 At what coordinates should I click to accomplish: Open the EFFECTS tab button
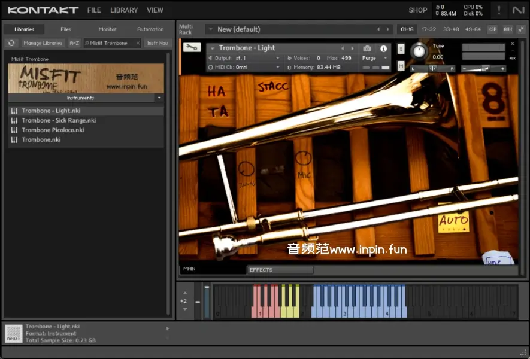(280, 270)
